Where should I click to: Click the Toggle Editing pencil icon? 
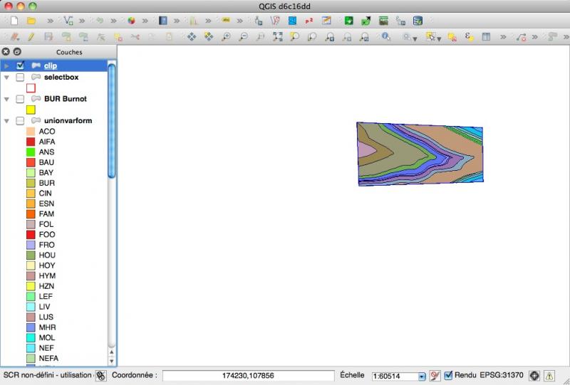31,36
